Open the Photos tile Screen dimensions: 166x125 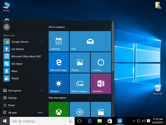click(x=79, y=62)
